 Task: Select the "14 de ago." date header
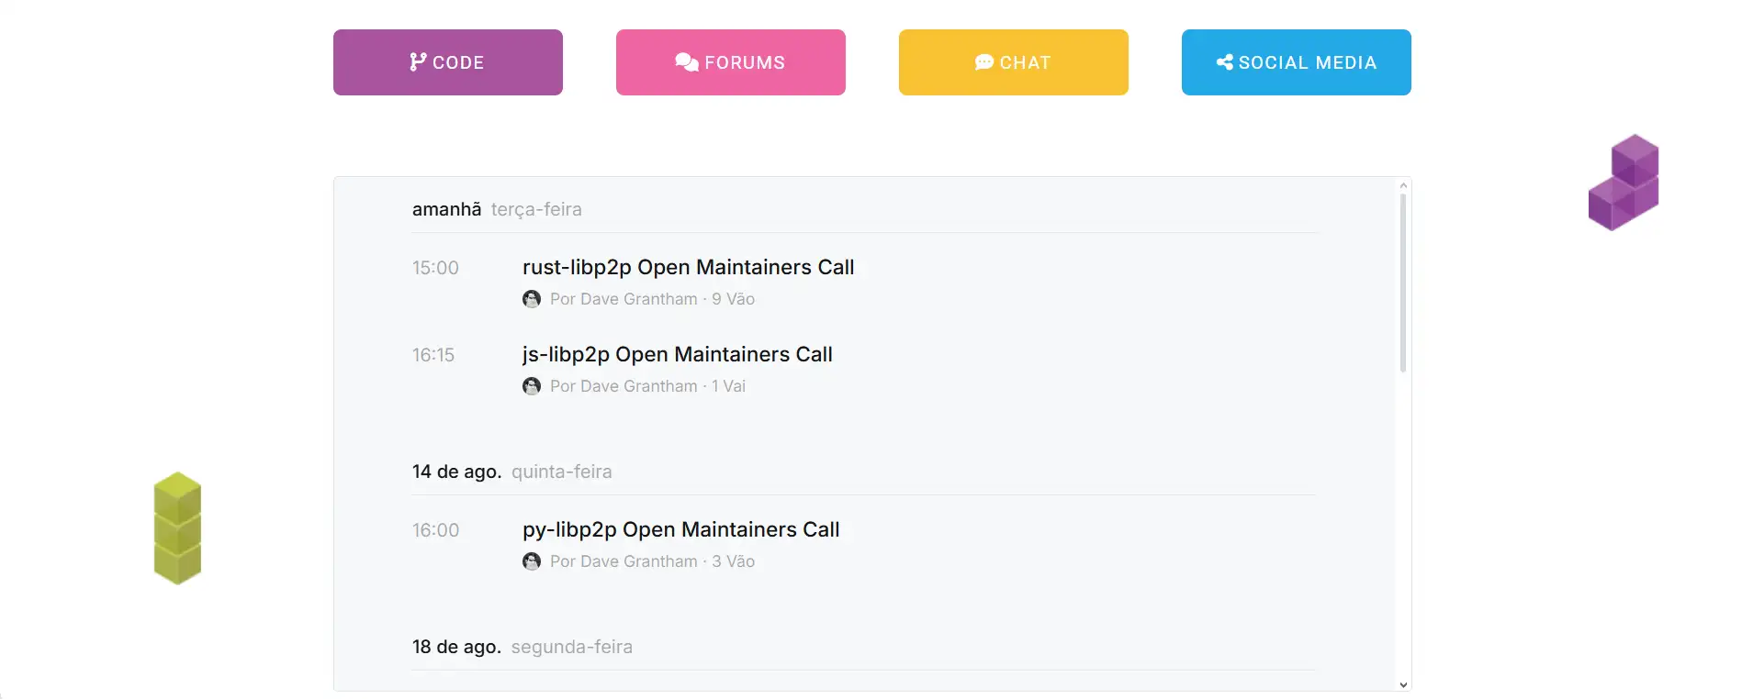tap(456, 472)
